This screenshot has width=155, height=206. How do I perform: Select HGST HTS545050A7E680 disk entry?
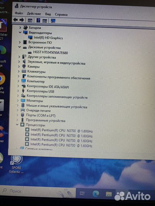(x=51, y=53)
